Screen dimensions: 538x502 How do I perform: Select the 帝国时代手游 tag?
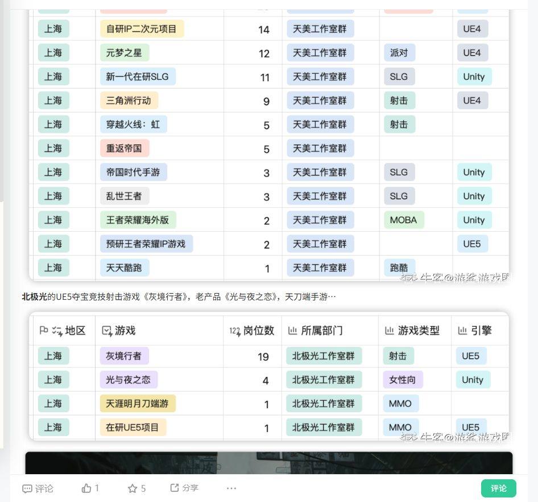point(134,172)
